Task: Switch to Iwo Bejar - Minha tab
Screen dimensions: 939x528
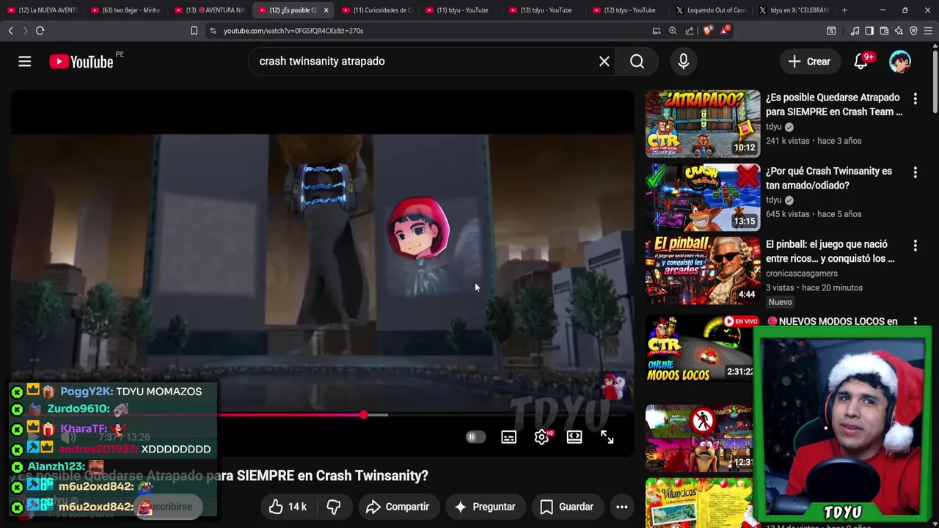Action: pos(126,10)
